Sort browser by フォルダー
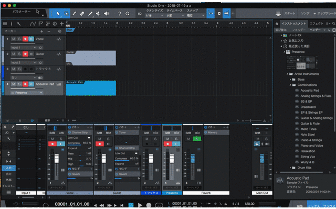This screenshot has width=336, height=209. (299, 30)
